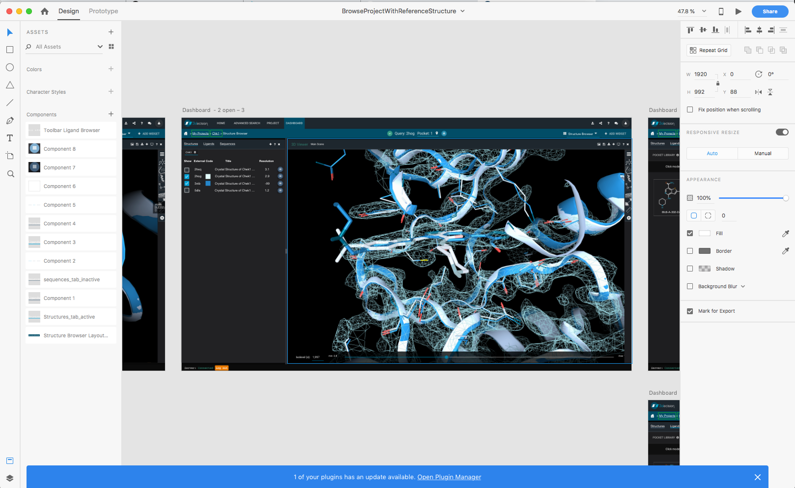Select the Rectangle tool
The width and height of the screenshot is (795, 488).
coord(10,50)
